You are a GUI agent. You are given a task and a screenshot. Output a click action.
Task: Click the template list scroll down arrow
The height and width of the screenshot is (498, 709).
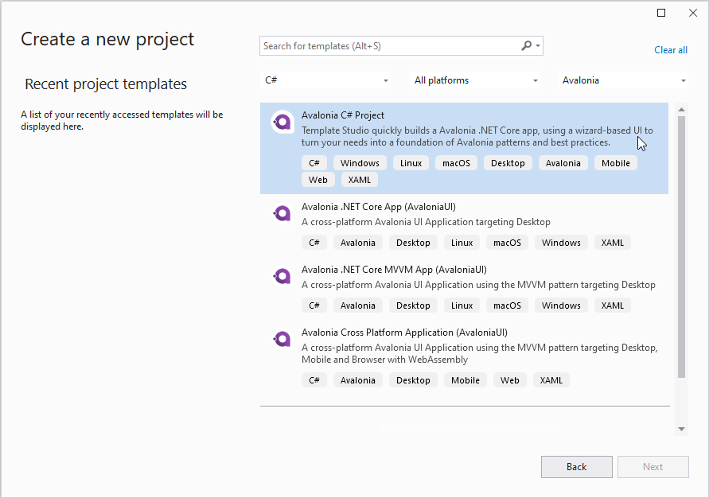tap(681, 430)
